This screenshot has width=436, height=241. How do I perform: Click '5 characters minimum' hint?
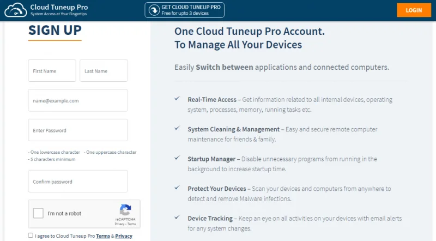[x=52, y=159]
